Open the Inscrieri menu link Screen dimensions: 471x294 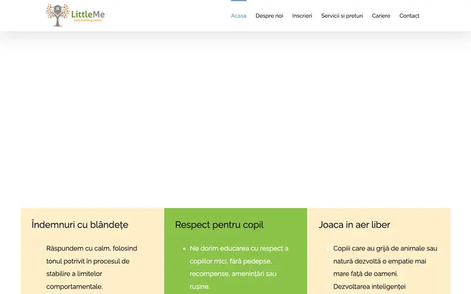coord(302,16)
